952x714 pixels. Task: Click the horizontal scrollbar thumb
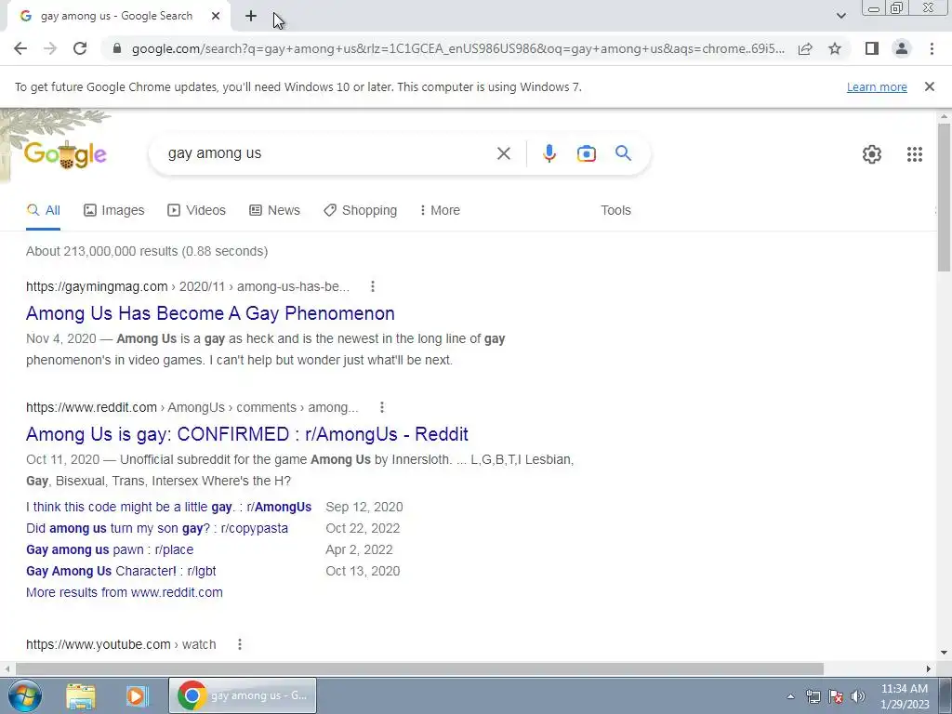419,668
